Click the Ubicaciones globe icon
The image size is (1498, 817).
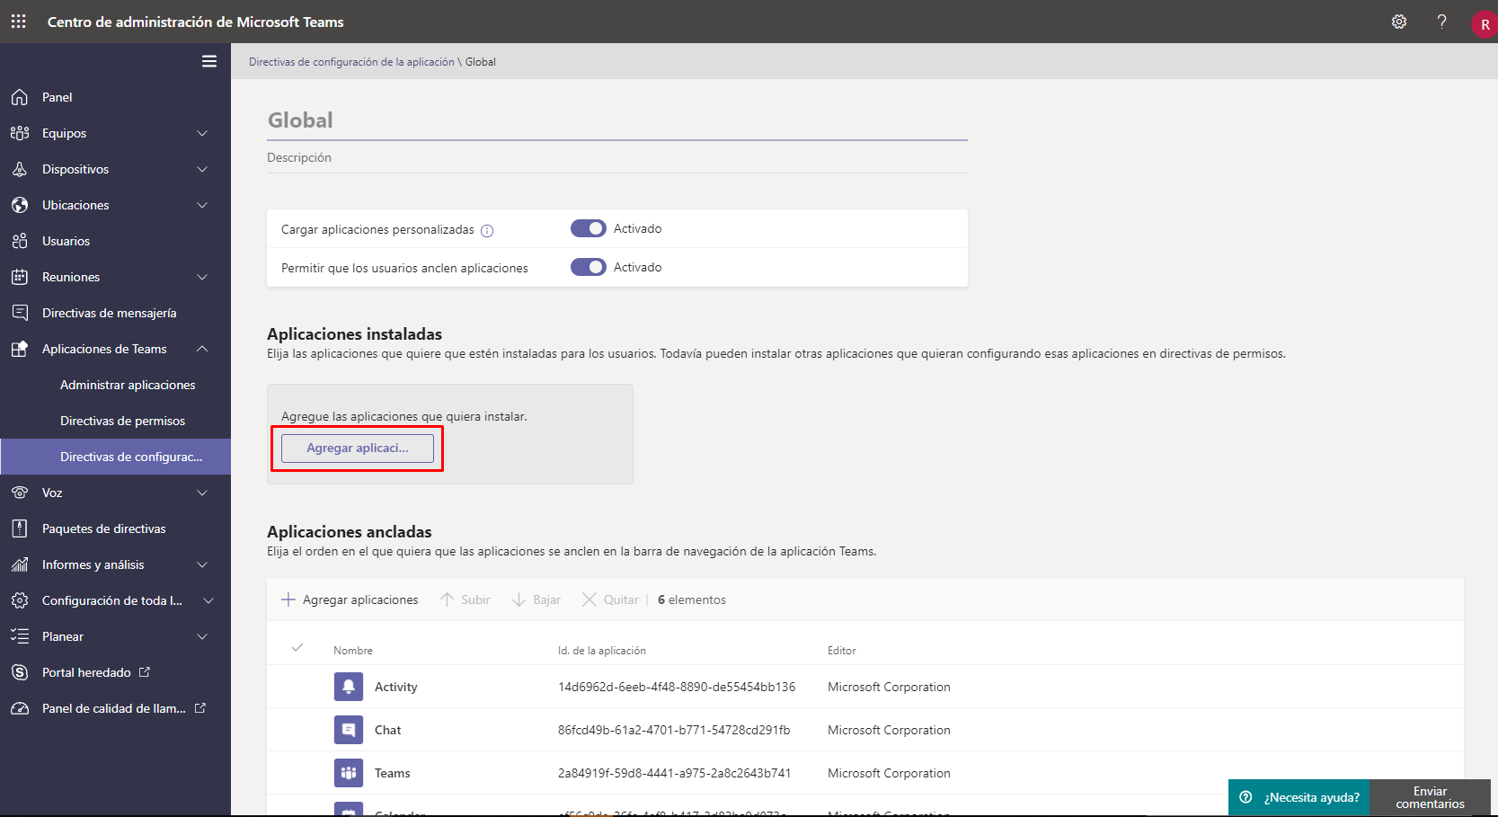click(x=20, y=205)
